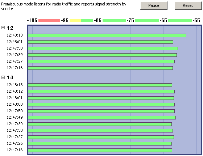Select the 1:2 sender label

tap(10, 28)
